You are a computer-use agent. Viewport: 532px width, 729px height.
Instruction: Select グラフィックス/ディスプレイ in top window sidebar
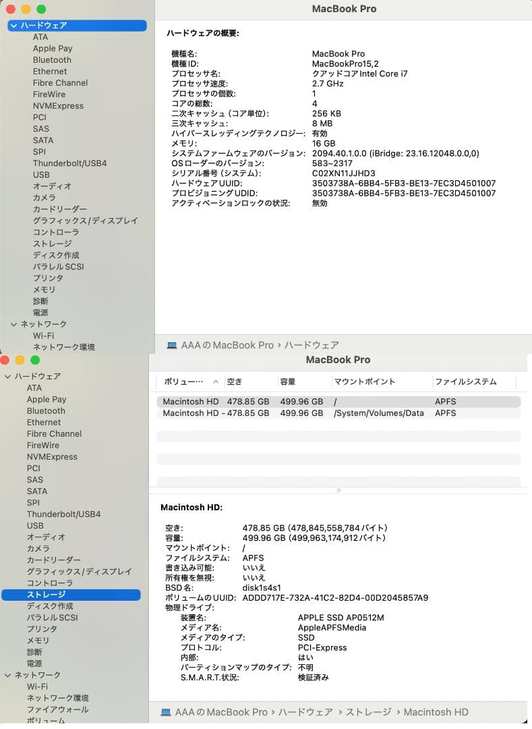coord(85,220)
